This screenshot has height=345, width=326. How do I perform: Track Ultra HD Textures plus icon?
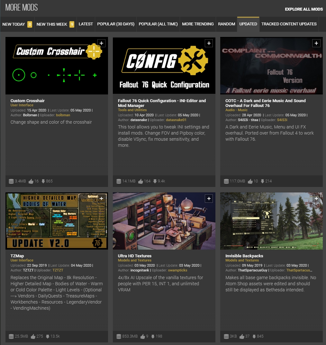point(209,199)
